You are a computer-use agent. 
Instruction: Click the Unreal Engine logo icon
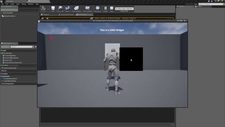point(1,1)
